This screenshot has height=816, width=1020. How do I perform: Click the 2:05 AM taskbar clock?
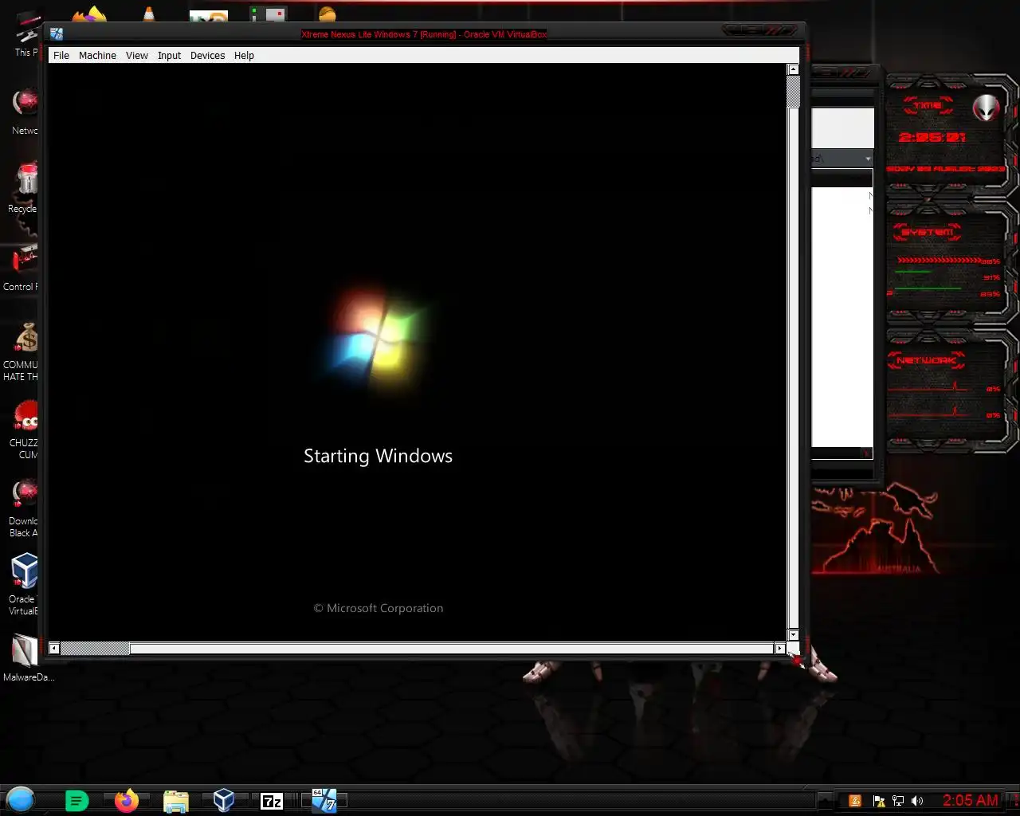point(970,800)
